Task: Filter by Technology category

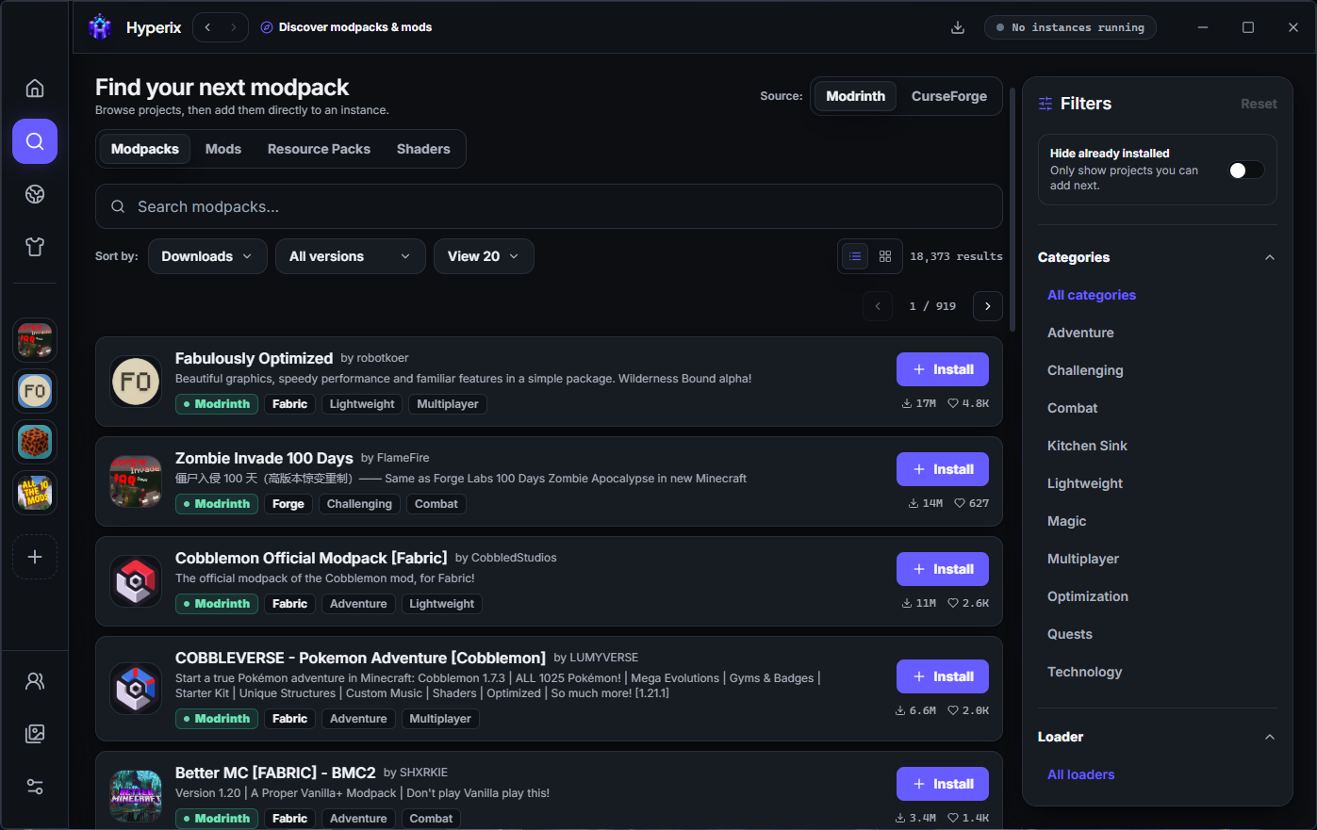Action: click(x=1084, y=672)
